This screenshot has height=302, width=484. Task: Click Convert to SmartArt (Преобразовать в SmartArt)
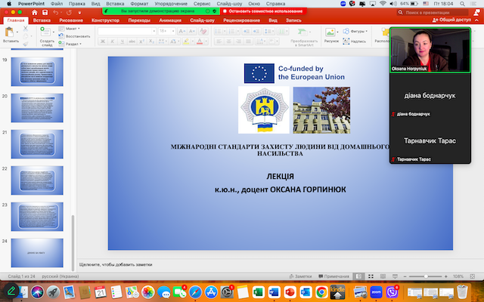pyautogui.click(x=304, y=37)
